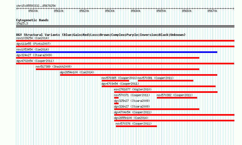This screenshot has height=145, width=242.
Task: Click the dgv324n27 (Itsara2009) variant bar
Action: 108,58
